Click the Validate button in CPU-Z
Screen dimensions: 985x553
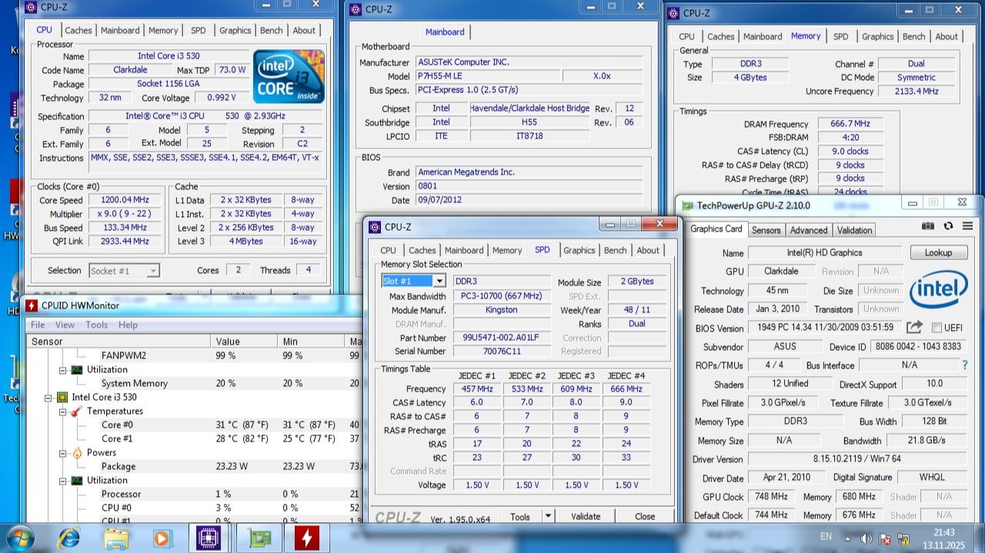[x=586, y=517]
